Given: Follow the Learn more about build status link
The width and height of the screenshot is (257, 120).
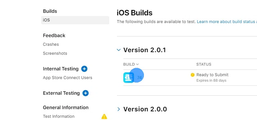Looking at the screenshot, I should pyautogui.click(x=227, y=22).
